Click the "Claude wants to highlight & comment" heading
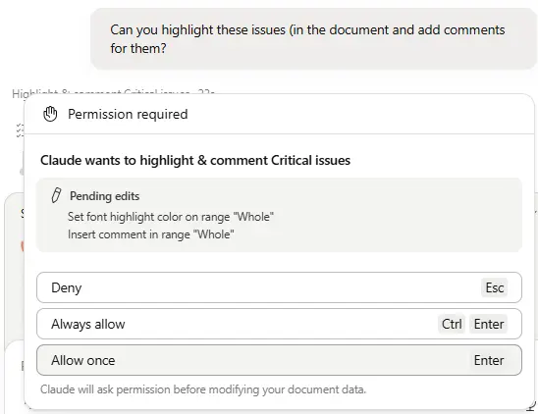Viewport: 538px width, 414px height. [195, 160]
